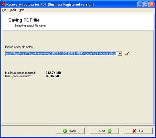The width and height of the screenshot is (156, 138).
Task: Click the window title bar text
Action: pos(50,4)
